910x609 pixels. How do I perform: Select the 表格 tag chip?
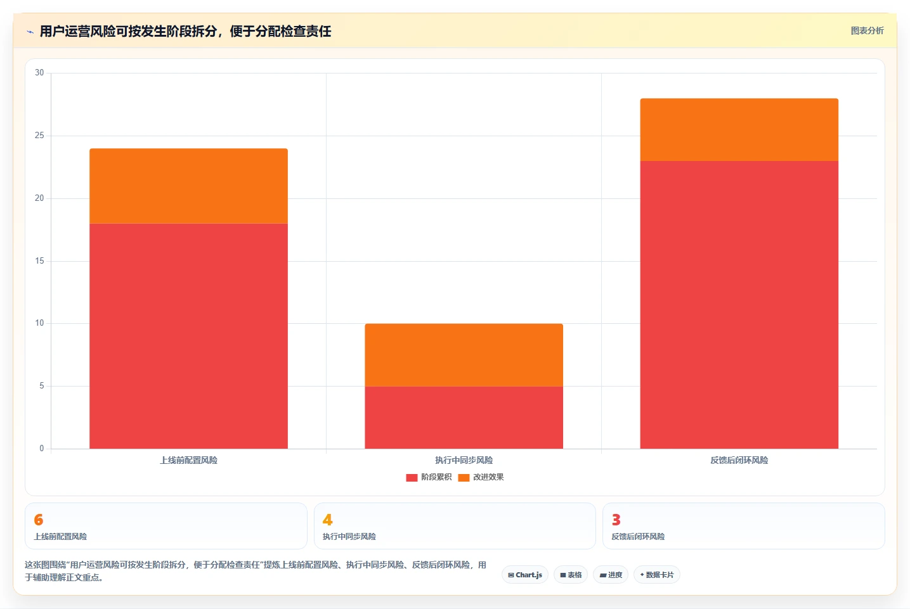tap(571, 575)
